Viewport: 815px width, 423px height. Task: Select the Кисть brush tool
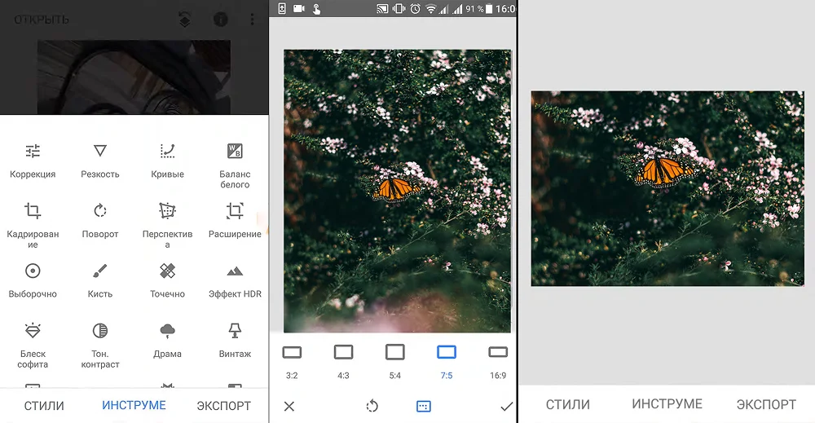point(99,280)
